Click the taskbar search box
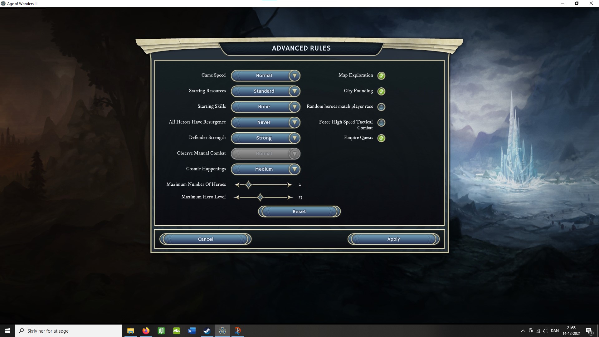This screenshot has height=337, width=599. (x=69, y=331)
